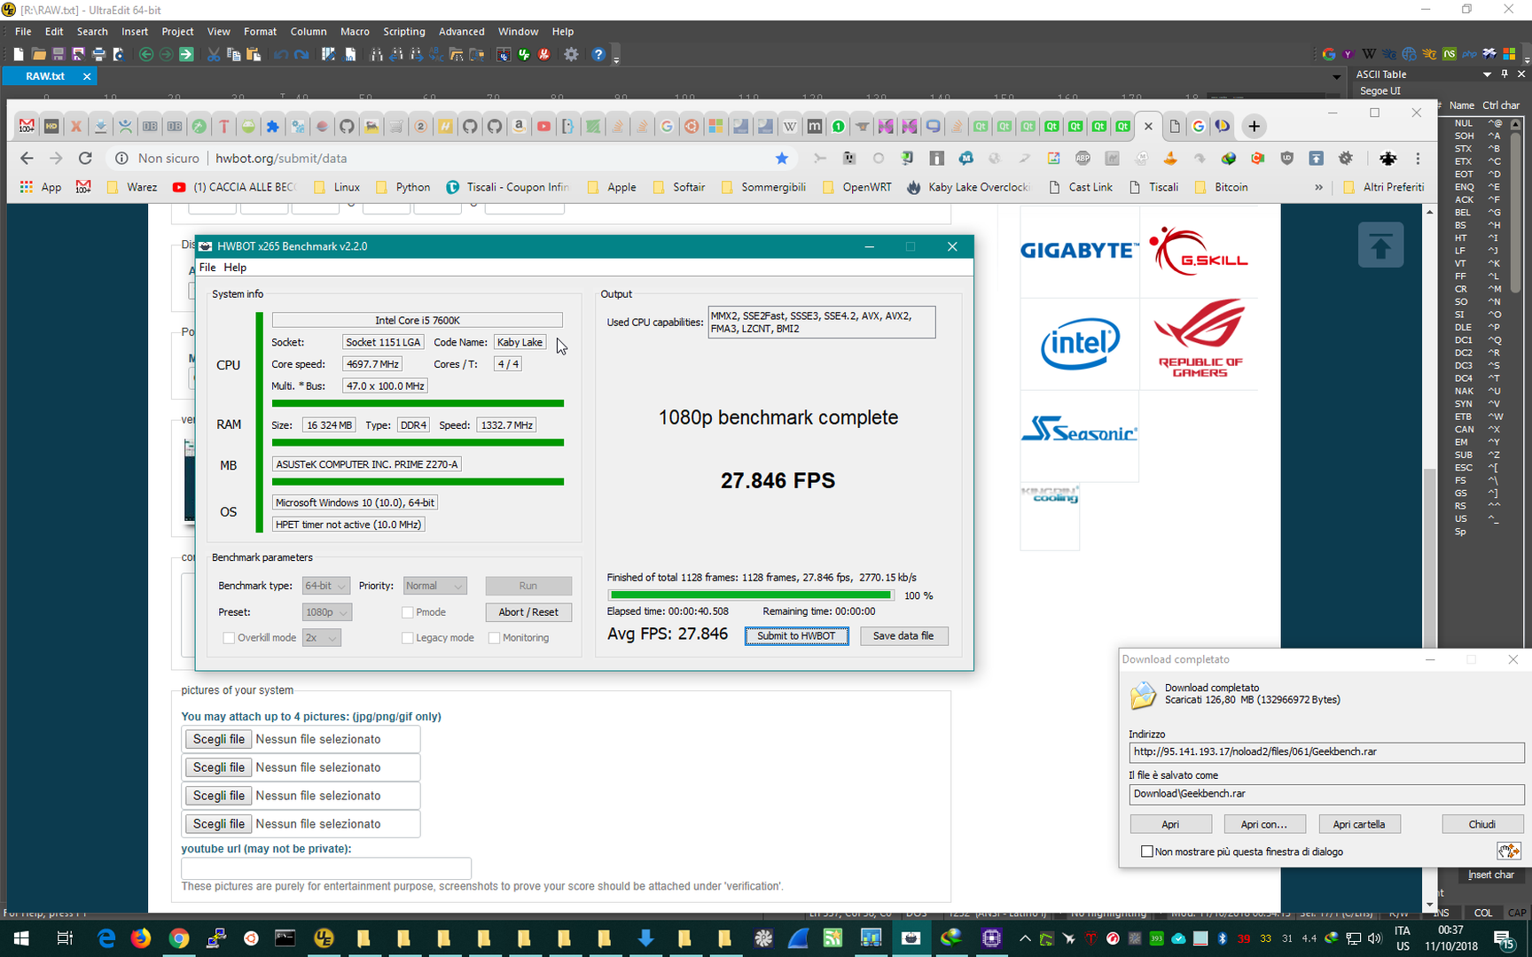
Task: Open the notification center icon in taskbar
Action: pos(1503,938)
